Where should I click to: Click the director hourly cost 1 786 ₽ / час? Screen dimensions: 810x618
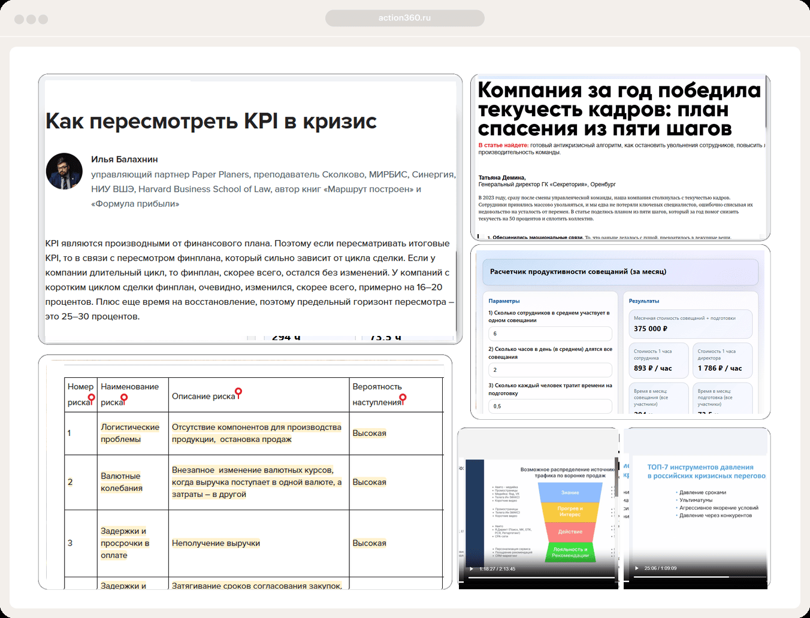coord(720,368)
